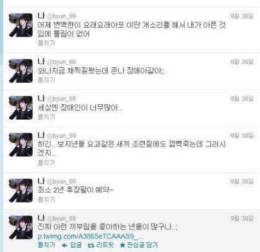Expand the first tweet about 변백현
Image resolution: width=260 pixels, height=252 pixels.
(x=46, y=43)
